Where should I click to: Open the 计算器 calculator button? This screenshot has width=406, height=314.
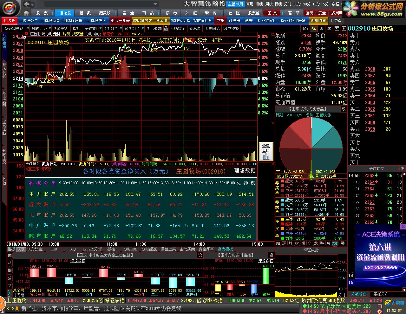coord(235,21)
